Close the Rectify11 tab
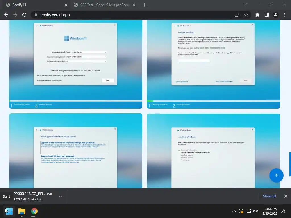Screen dimensions: 291x218 66,5
